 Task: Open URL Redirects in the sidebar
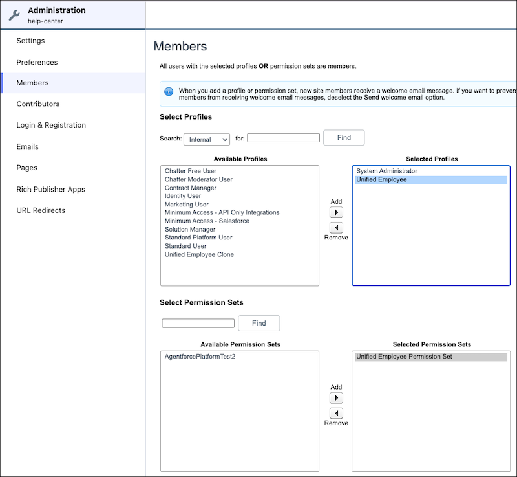tap(41, 210)
